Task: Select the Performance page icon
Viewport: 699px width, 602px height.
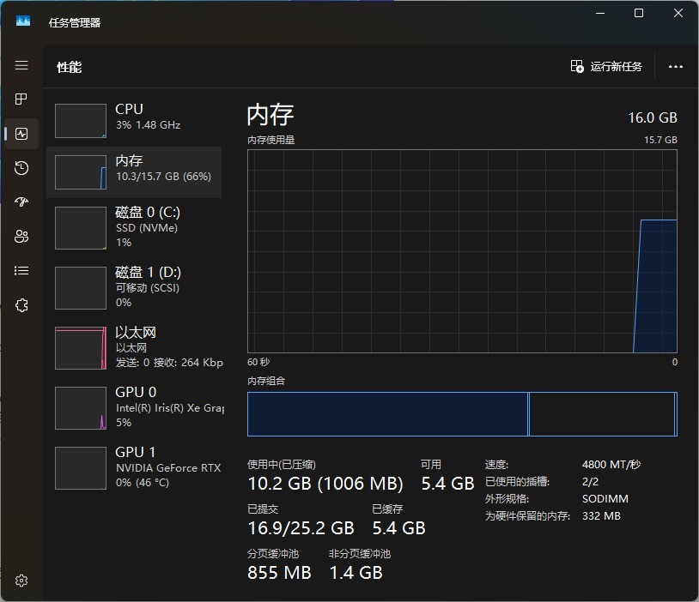Action: (x=21, y=134)
